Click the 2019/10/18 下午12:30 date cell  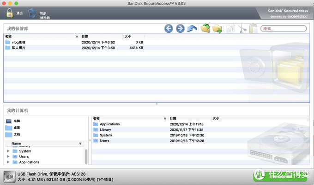point(187,135)
